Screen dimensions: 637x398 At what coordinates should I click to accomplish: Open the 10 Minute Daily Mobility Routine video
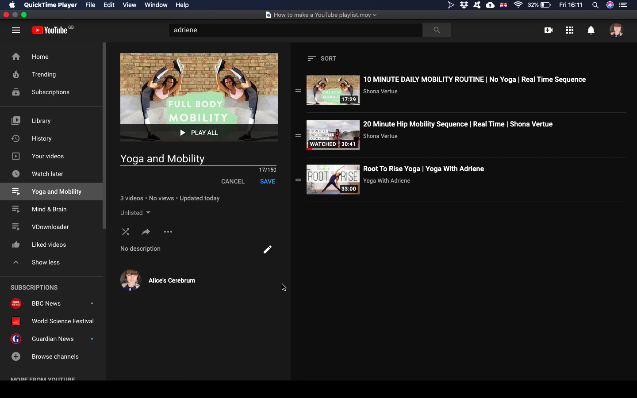tap(474, 80)
